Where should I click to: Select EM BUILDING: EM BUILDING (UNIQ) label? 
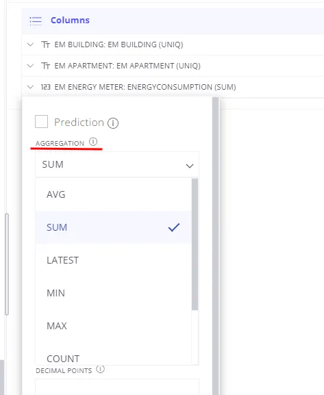pos(119,44)
